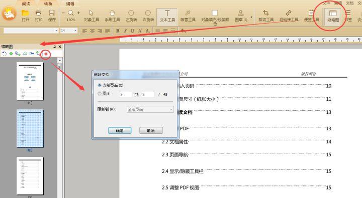Expand the 图章 stamp dropdown arrow
This screenshot has width=362, height=198.
point(251,17)
